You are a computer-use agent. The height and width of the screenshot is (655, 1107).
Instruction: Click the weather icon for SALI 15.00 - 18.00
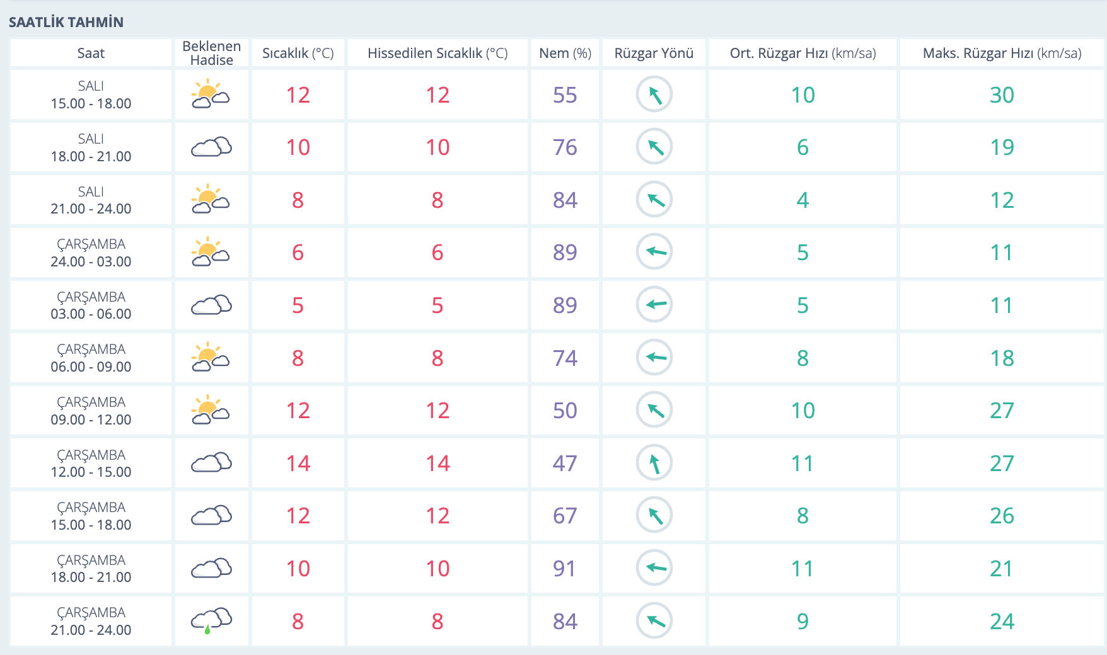pyautogui.click(x=211, y=94)
